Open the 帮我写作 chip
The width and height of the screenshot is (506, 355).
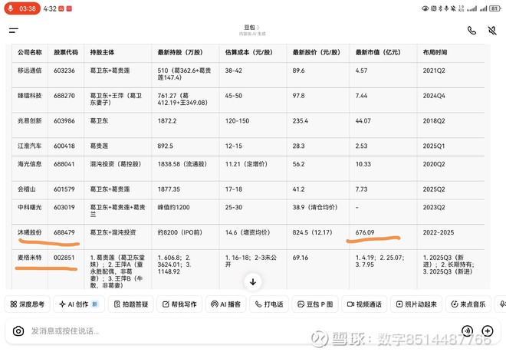179,304
